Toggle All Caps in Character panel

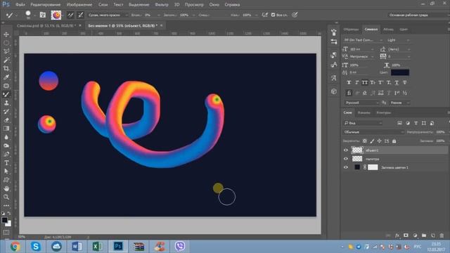tap(364, 83)
